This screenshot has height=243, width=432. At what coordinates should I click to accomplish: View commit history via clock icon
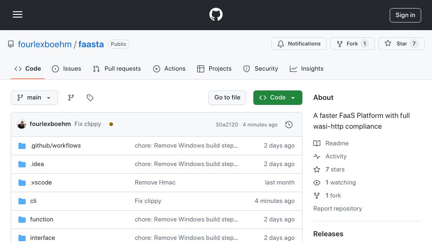pos(289,125)
